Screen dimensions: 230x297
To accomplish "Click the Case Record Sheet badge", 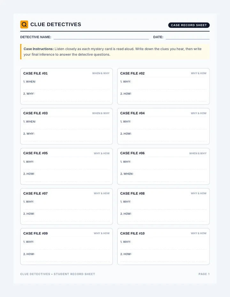I will [x=189, y=25].
